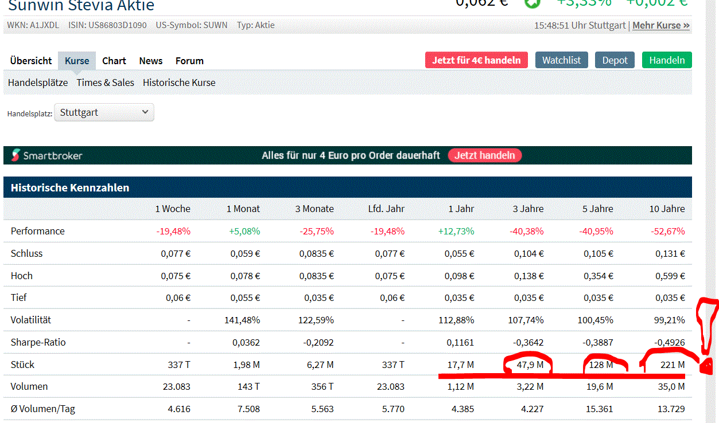Click the red 'Jetzt für 4€ handeln' button
This screenshot has height=423, width=719.
476,60
